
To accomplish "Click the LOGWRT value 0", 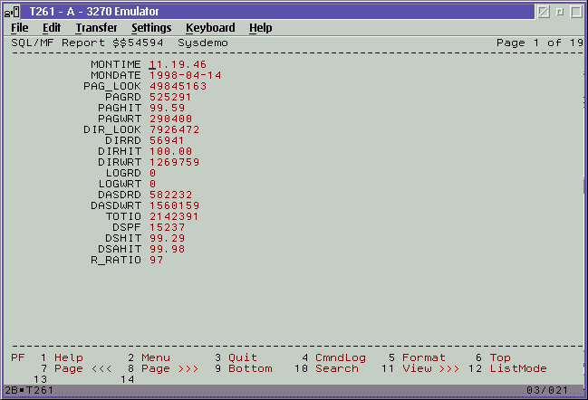I will click(x=152, y=184).
